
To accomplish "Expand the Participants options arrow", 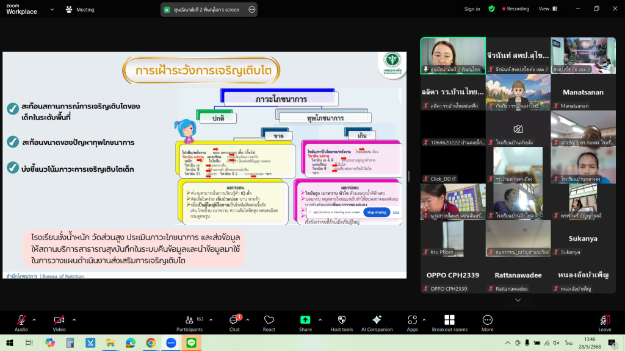I will (211, 319).
